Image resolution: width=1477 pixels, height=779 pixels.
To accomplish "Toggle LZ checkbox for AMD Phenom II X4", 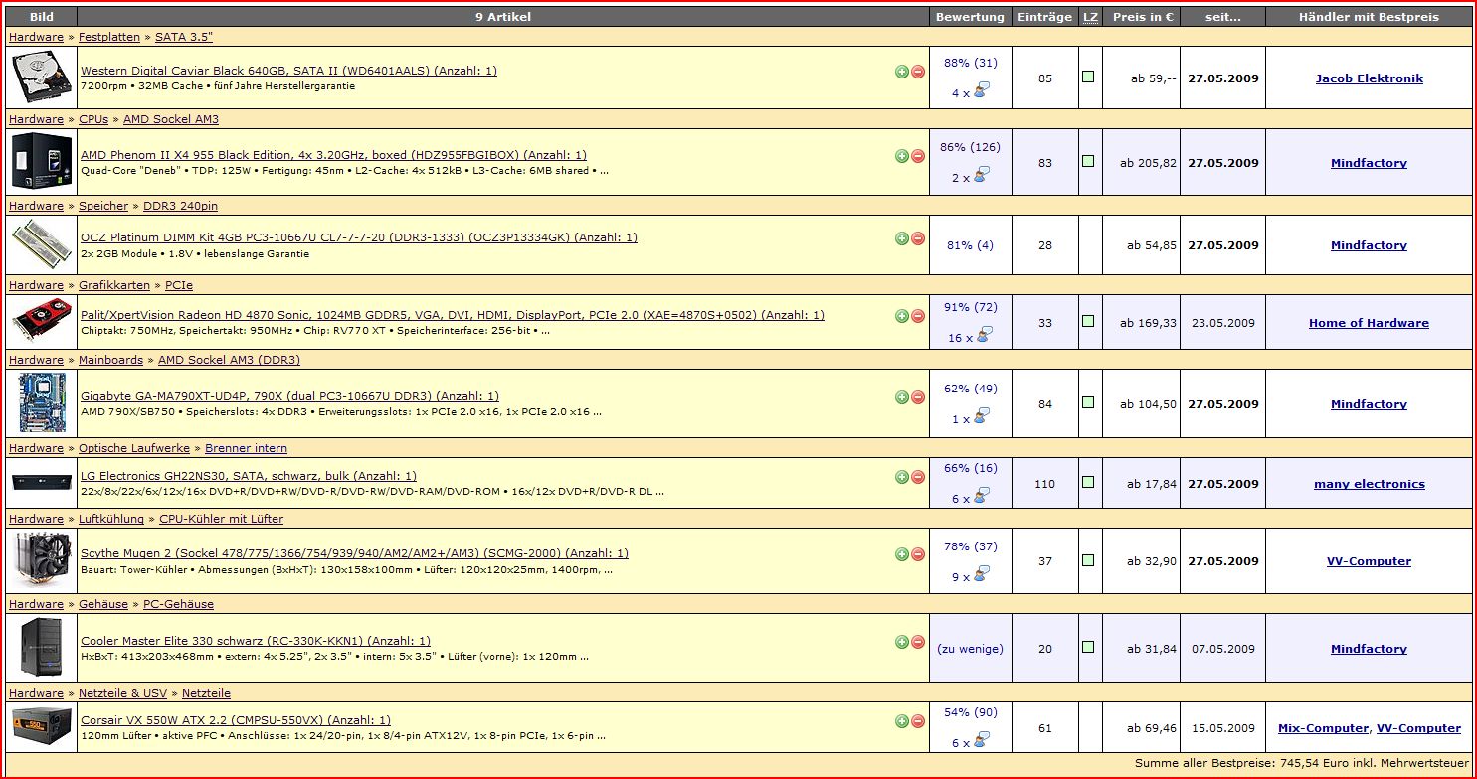I will [x=1088, y=160].
